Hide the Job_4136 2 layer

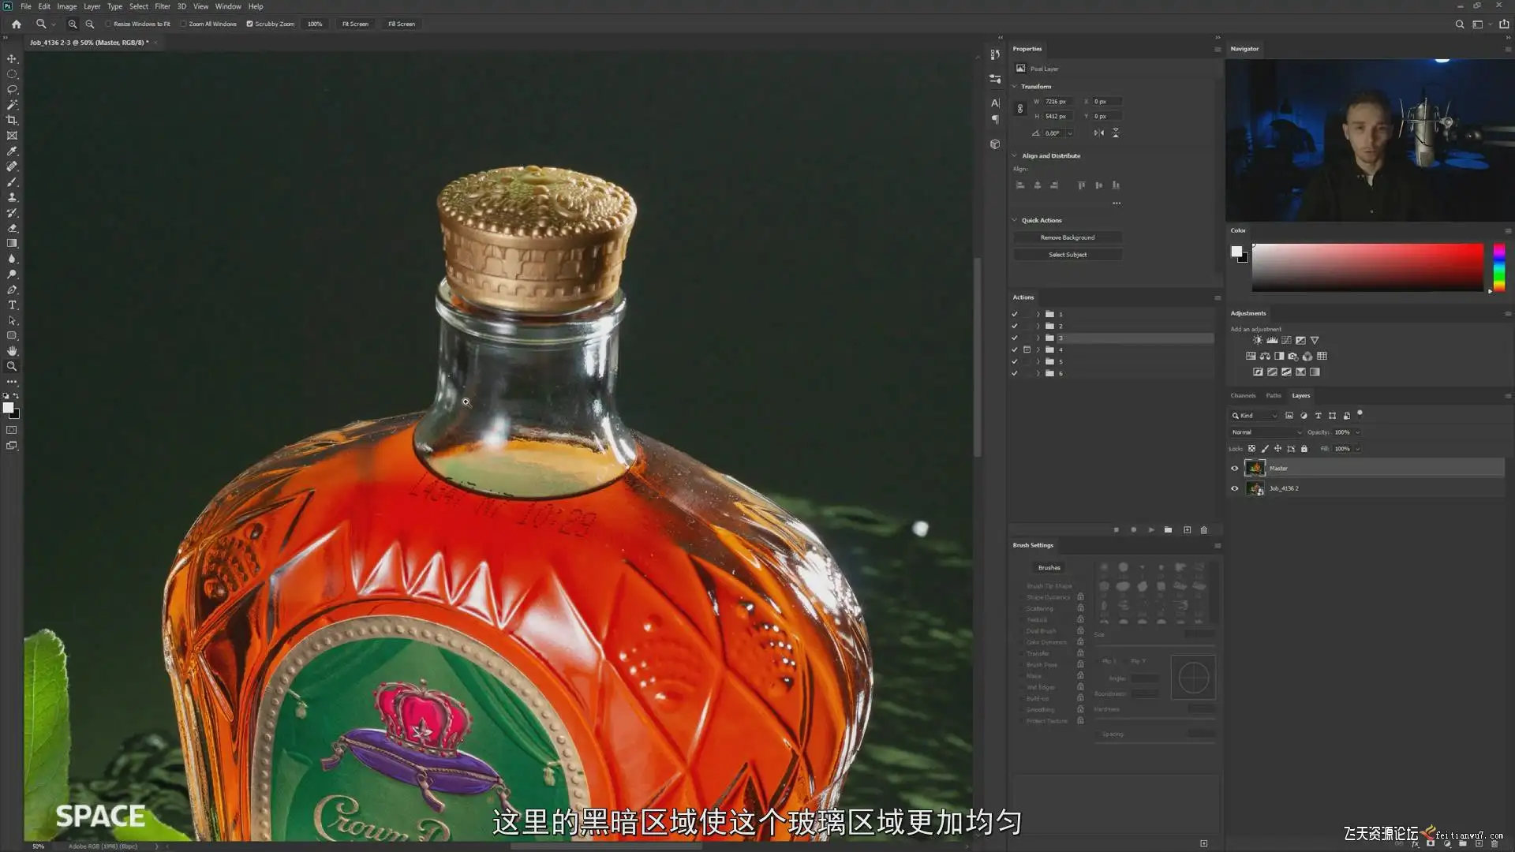1235,488
